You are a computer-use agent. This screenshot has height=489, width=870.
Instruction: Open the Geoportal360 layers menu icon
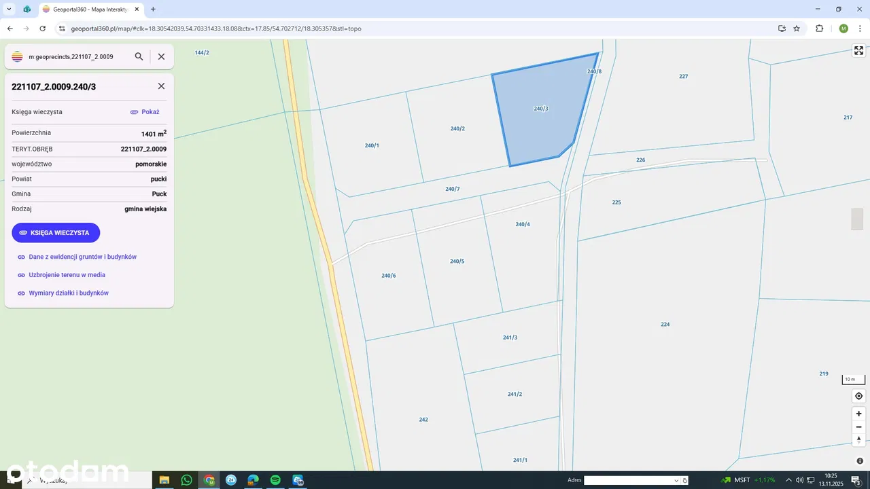pyautogui.click(x=18, y=57)
